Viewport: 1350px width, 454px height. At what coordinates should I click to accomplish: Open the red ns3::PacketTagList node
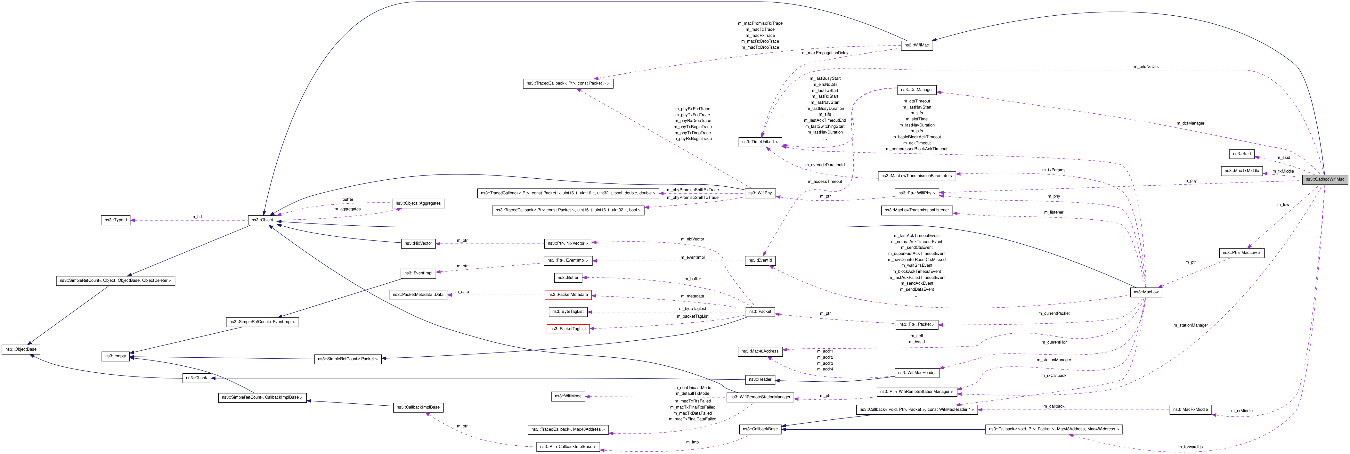click(x=568, y=329)
